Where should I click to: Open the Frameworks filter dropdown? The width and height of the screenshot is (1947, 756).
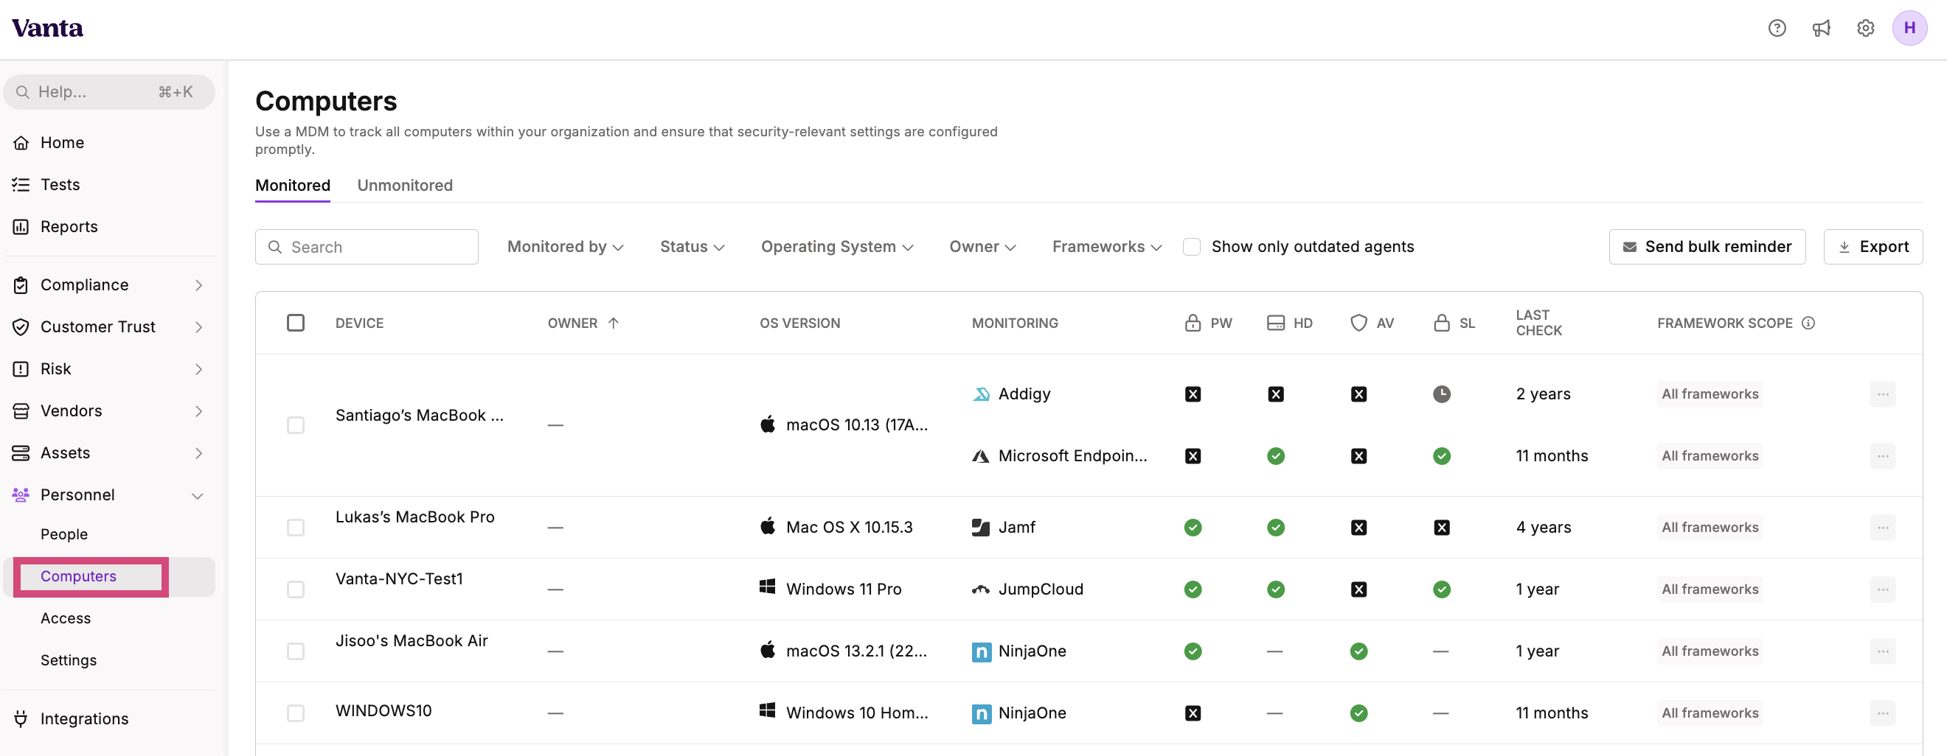[1106, 247]
